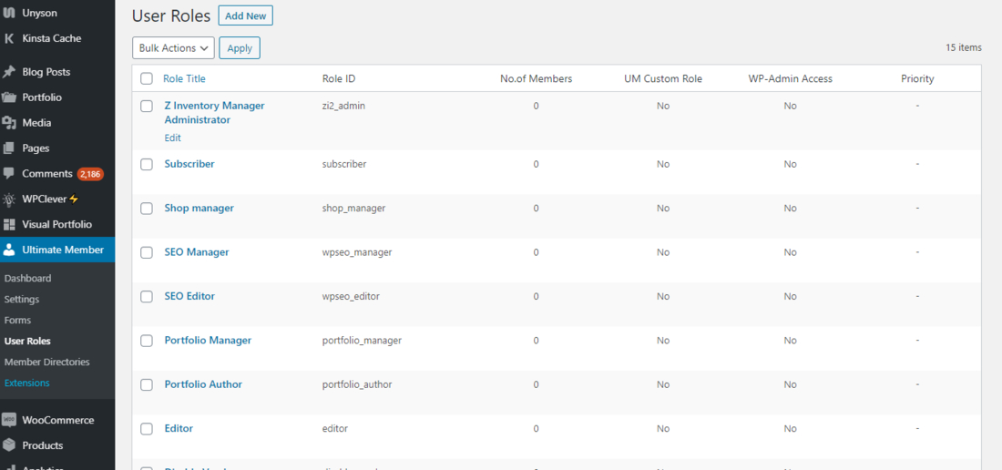
Task: Check the Subscriber role checkbox
Action: click(x=147, y=164)
